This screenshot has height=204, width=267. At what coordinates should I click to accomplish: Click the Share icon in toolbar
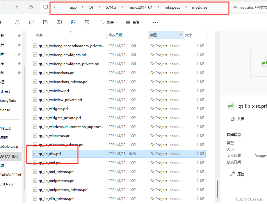[73, 22]
